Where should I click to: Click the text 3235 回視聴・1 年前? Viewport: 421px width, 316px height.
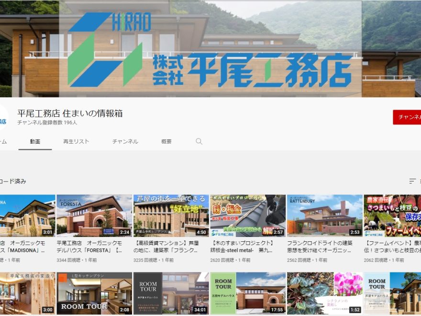pyautogui.click(x=154, y=260)
